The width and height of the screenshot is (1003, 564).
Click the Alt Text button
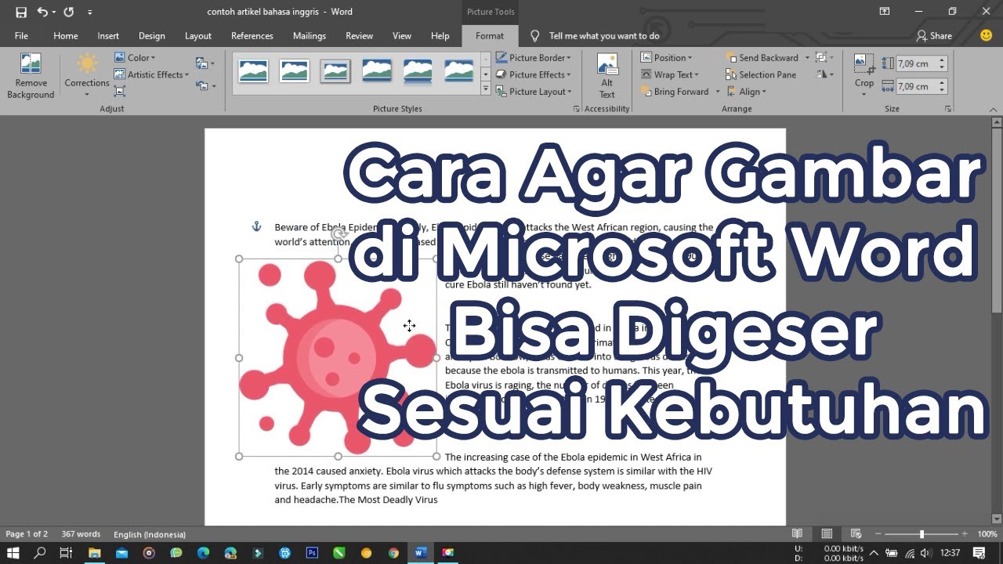[x=607, y=76]
